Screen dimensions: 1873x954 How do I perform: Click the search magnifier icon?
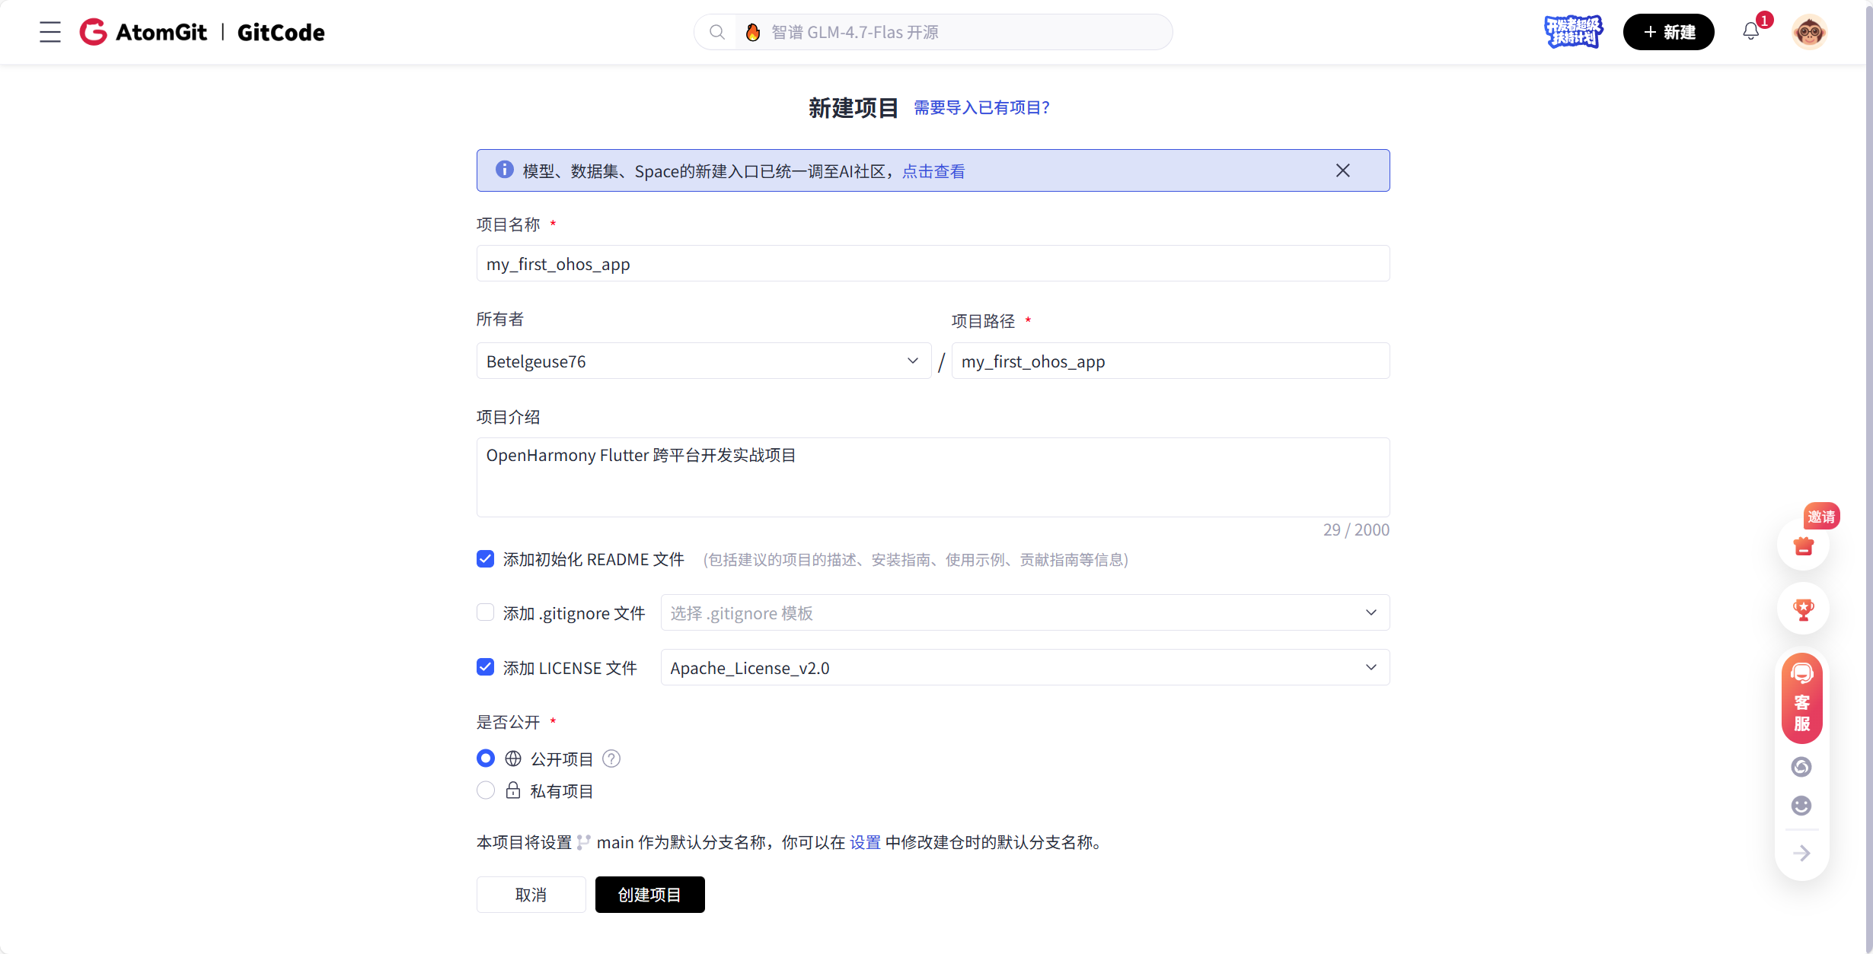coord(716,31)
